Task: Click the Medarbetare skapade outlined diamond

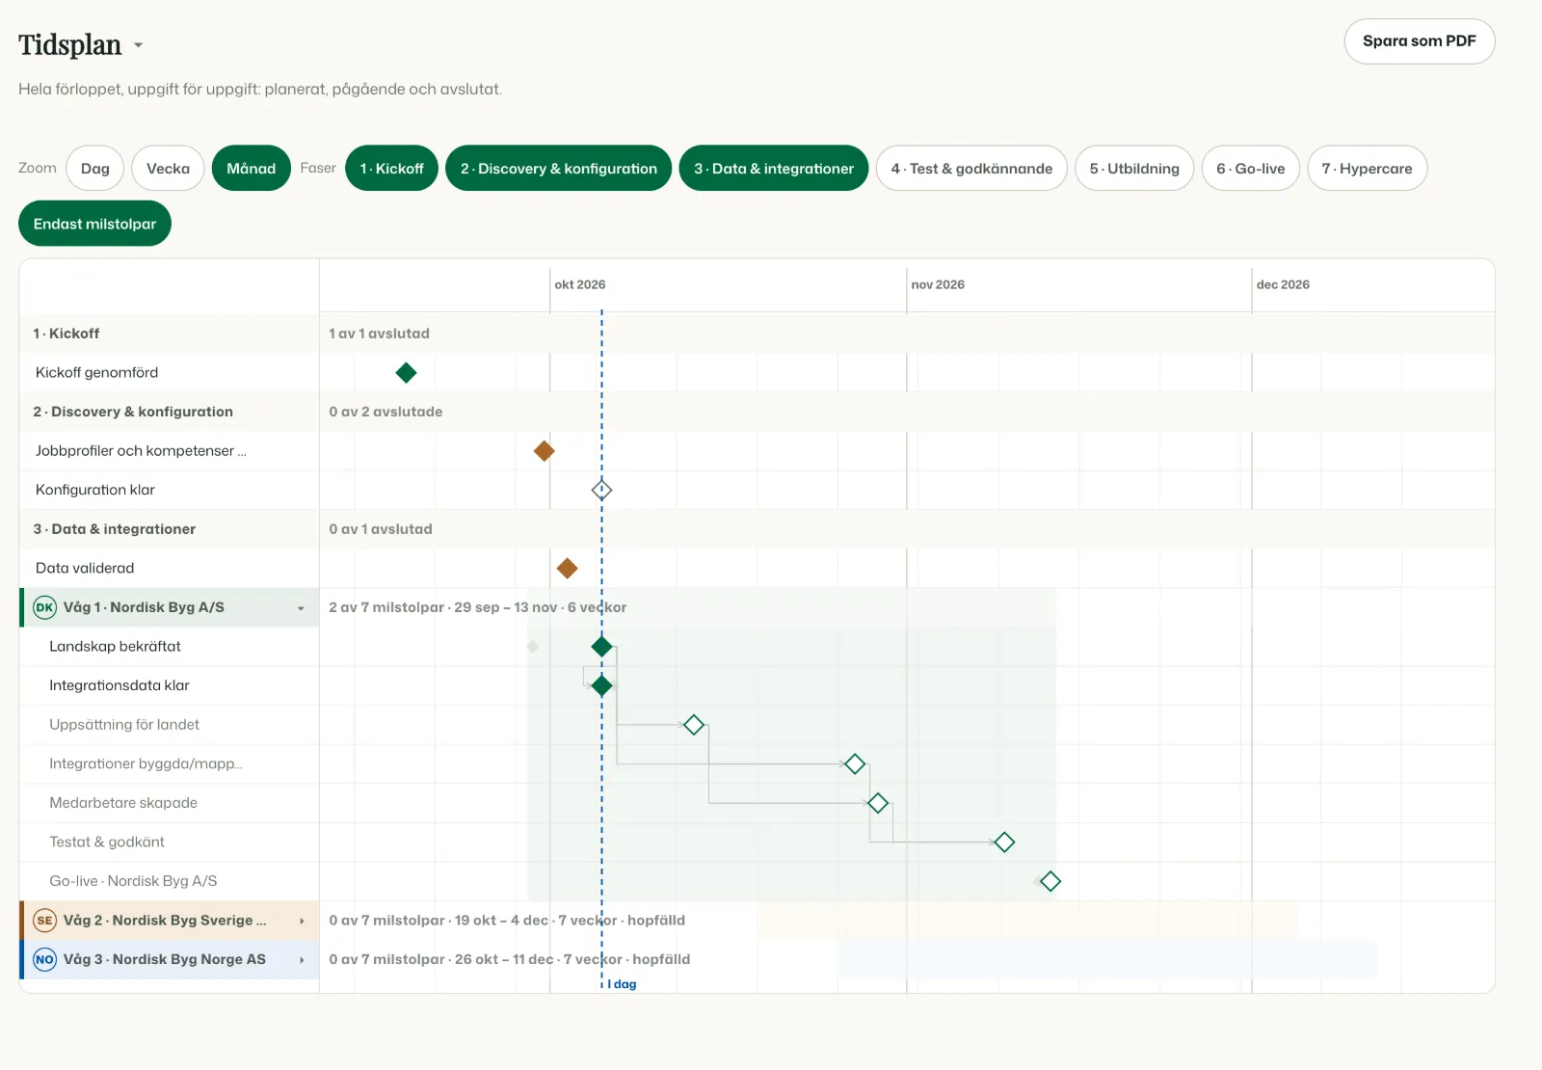Action: pyautogui.click(x=878, y=803)
